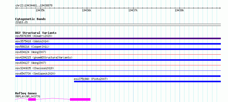Click the blue nsv588216 variant bar

point(118,49)
